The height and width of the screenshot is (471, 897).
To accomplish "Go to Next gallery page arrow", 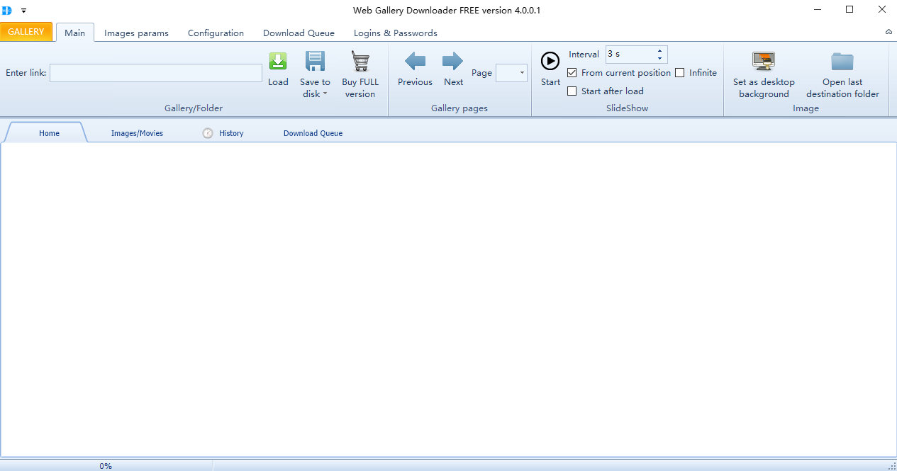I will pos(452,61).
